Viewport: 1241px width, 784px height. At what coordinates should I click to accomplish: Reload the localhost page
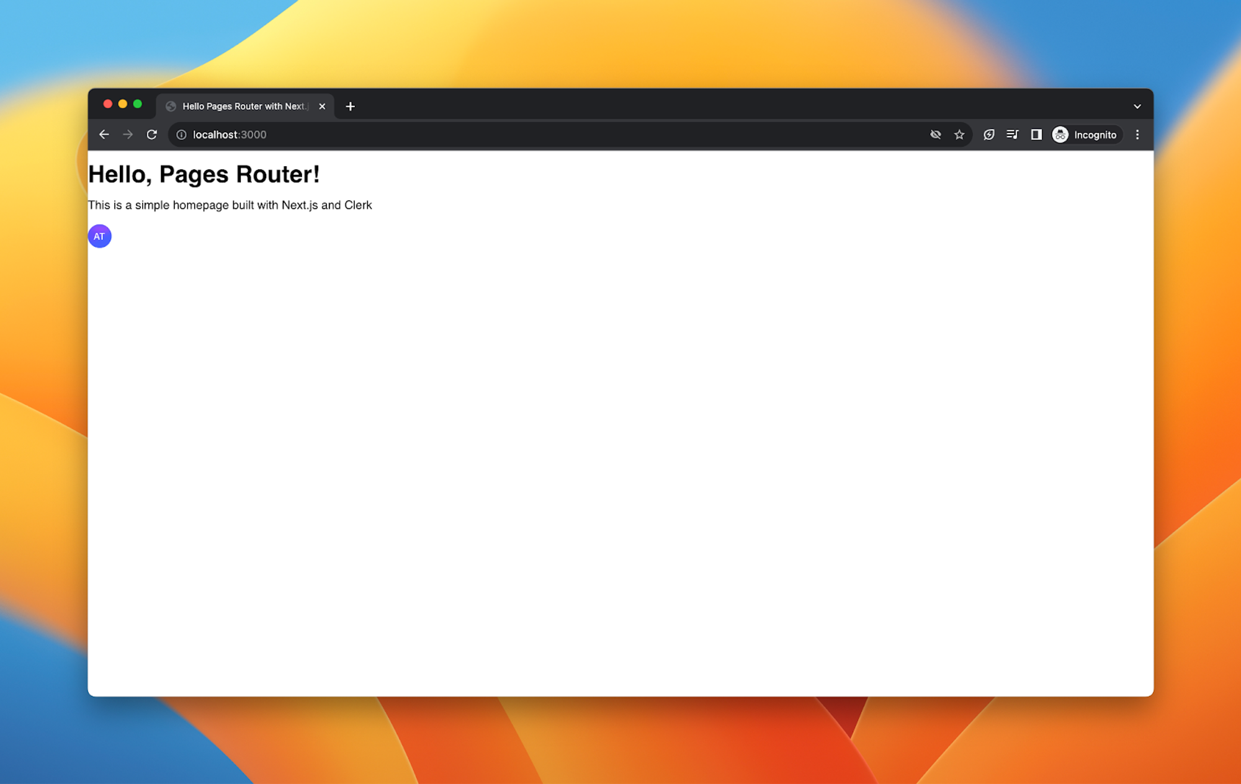(152, 135)
